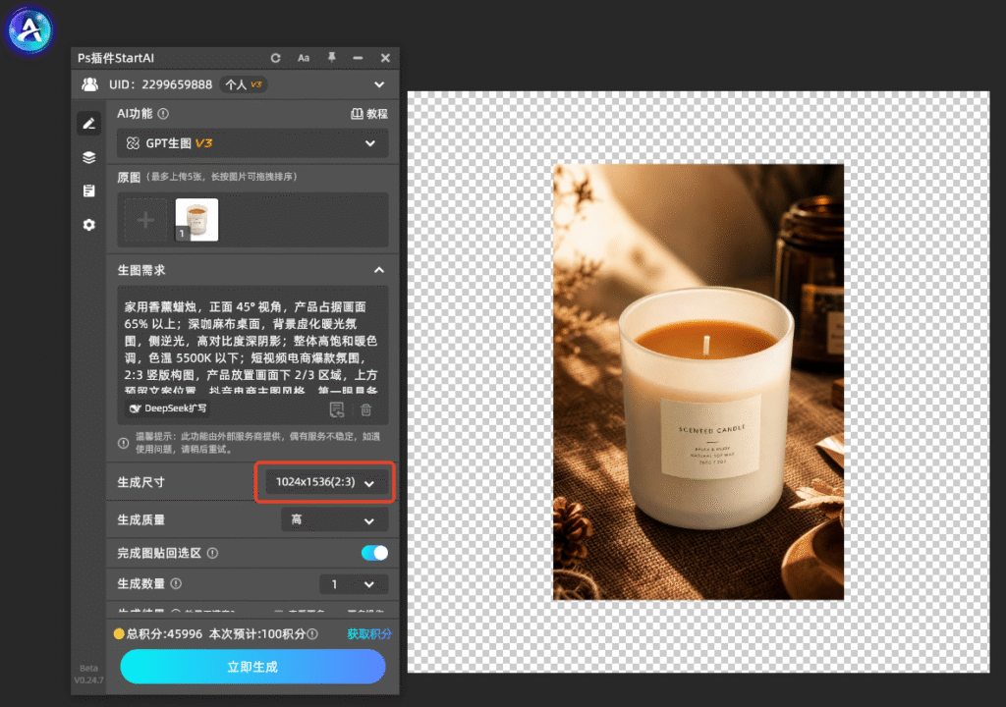Click the UID: 2299659888 text
The image size is (1006, 707).
click(160, 84)
